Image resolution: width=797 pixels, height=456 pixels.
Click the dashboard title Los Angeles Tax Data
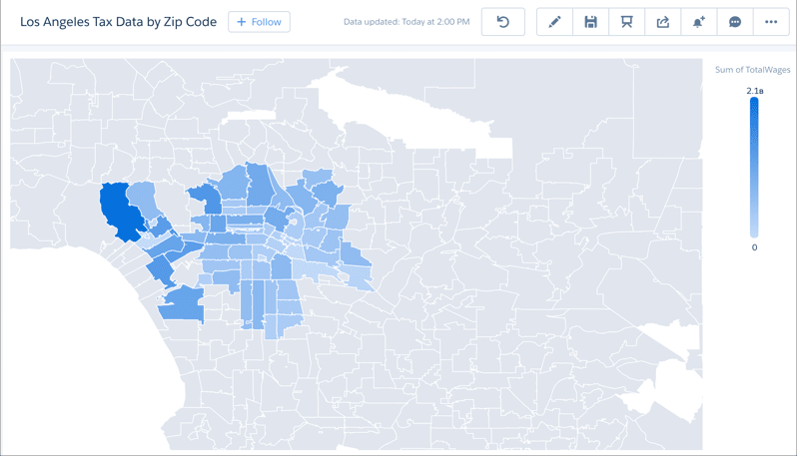click(x=119, y=22)
